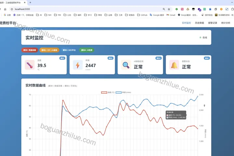234x156 pixels.
Task: Open the GitHub bookmark folder
Action: tap(142, 15)
